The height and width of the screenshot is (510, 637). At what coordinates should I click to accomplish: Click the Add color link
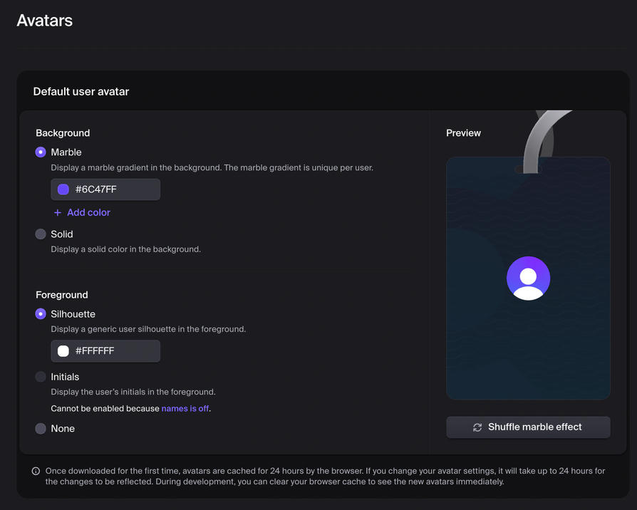click(88, 212)
